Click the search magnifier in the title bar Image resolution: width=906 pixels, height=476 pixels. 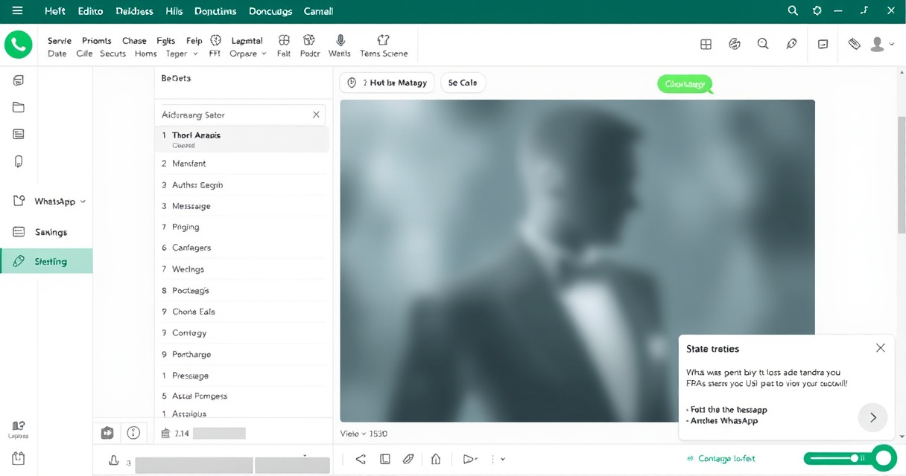(x=793, y=11)
